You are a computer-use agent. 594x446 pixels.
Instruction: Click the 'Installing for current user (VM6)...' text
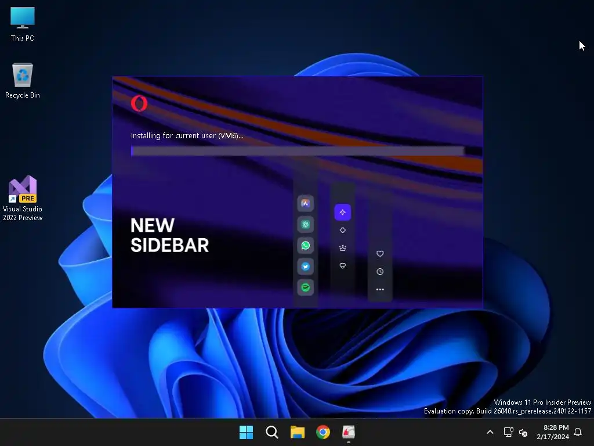187,135
